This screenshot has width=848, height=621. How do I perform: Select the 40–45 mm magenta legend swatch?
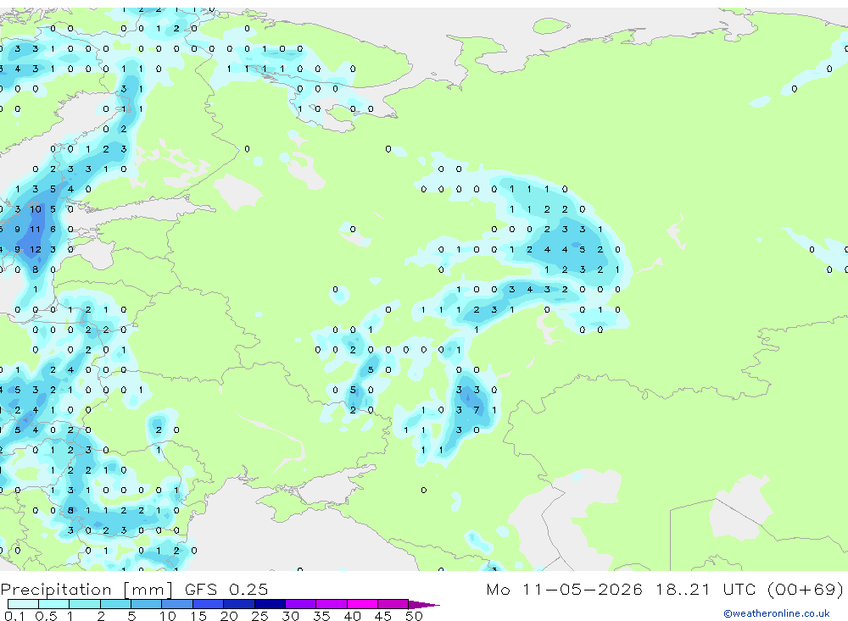click(x=362, y=604)
